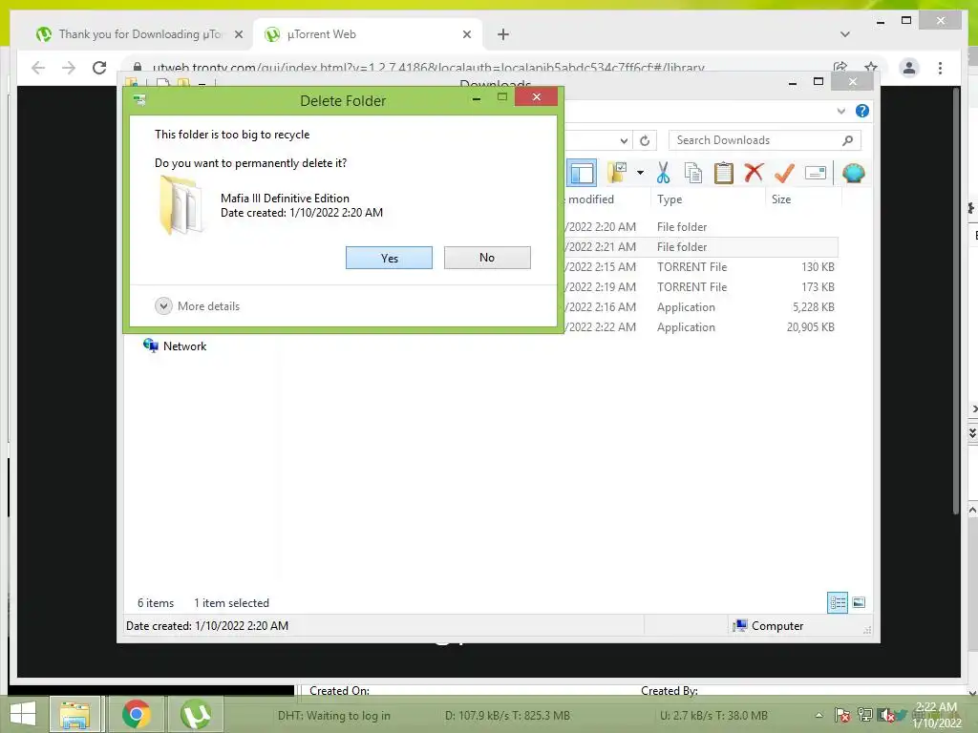Open the address bar history dropdown
The image size is (978, 733).
pos(624,140)
